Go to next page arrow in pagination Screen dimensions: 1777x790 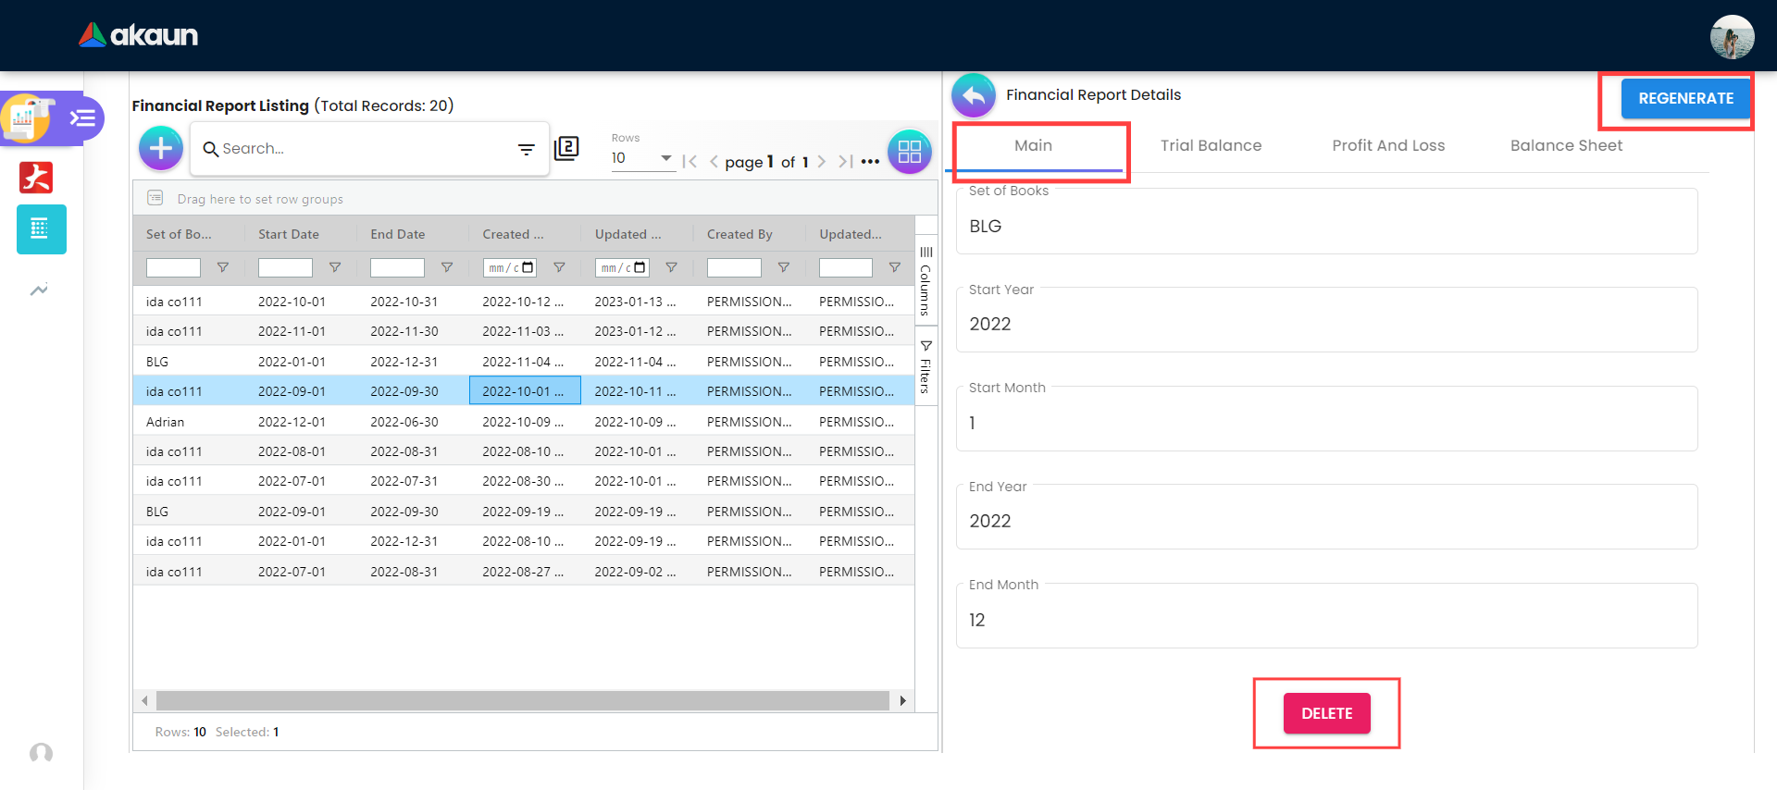pyautogui.click(x=821, y=162)
